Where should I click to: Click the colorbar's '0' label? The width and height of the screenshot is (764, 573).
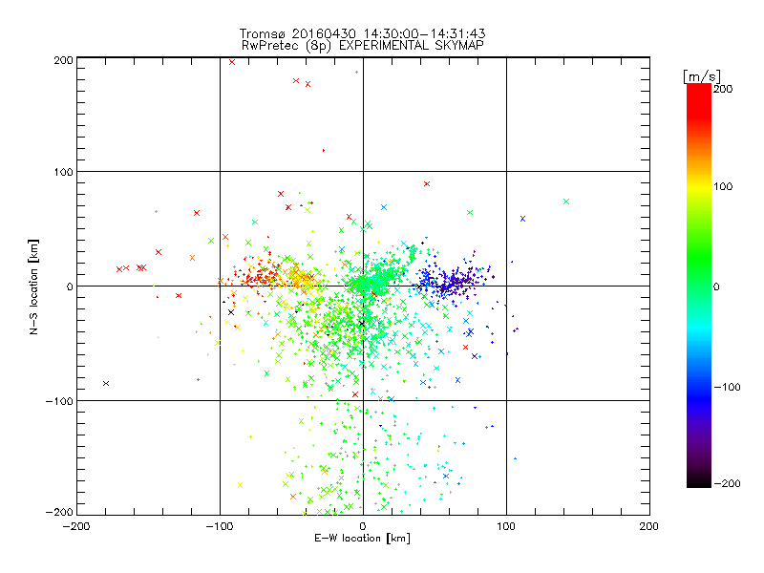point(716,286)
